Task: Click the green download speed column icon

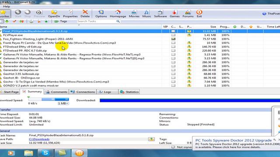Action: pyautogui.click(x=234, y=27)
